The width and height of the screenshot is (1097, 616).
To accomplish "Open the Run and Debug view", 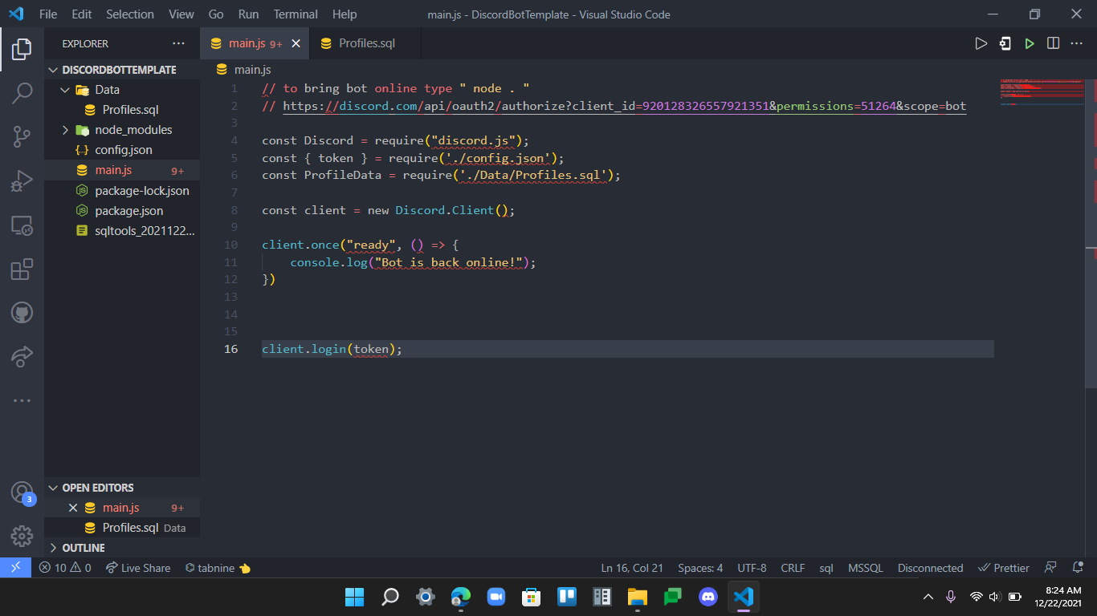I will tap(22, 181).
